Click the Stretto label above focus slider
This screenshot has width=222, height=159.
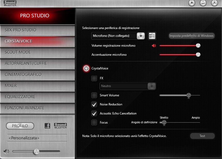click(164, 118)
